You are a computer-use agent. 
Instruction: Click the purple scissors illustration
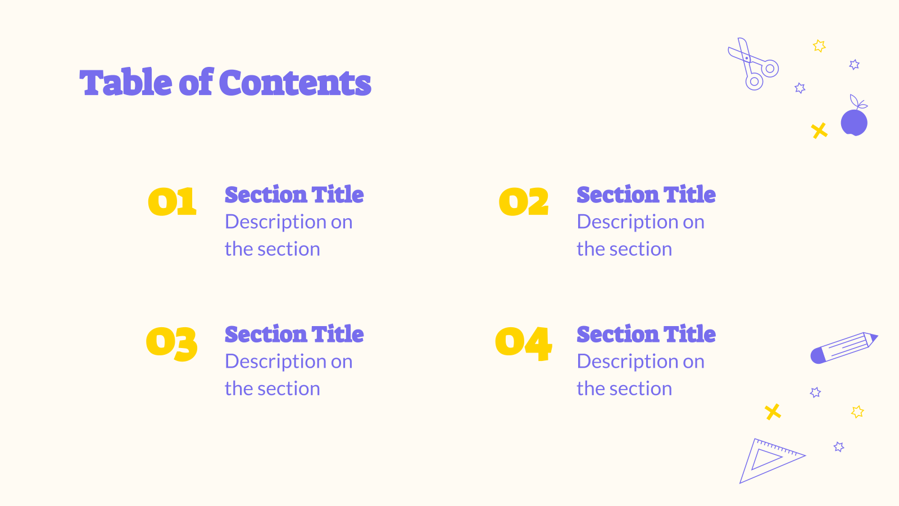753,64
